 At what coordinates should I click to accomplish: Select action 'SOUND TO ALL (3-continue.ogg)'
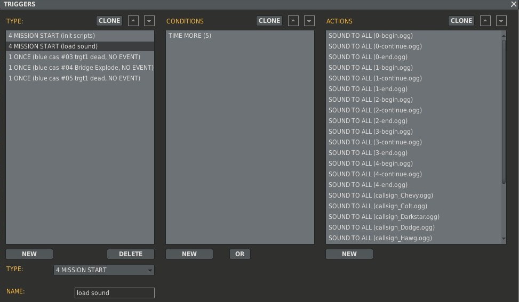click(x=414, y=142)
